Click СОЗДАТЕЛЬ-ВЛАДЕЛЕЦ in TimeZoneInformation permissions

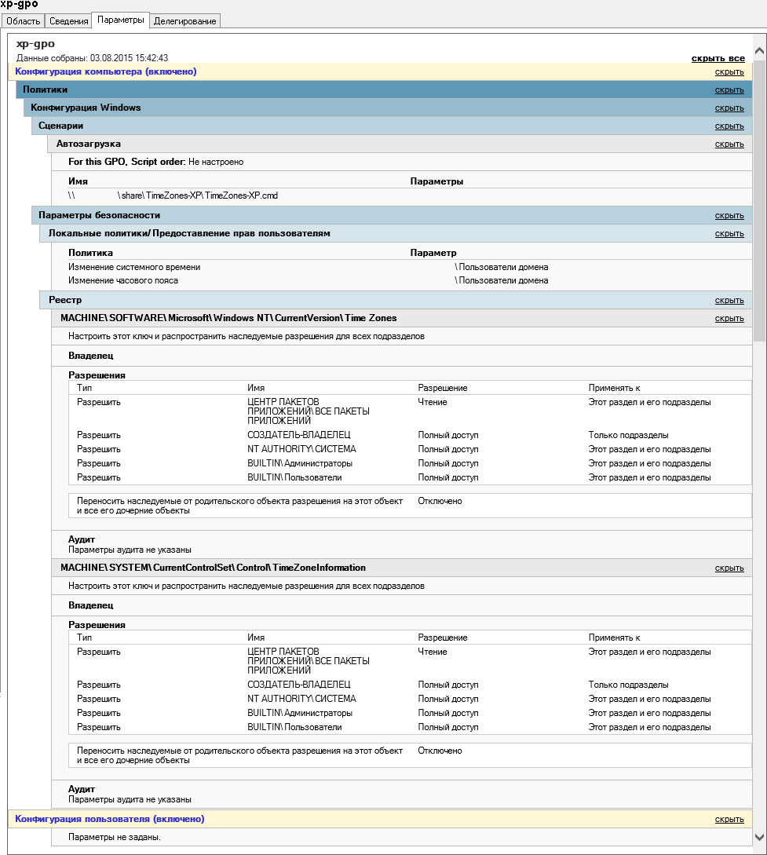(x=299, y=685)
